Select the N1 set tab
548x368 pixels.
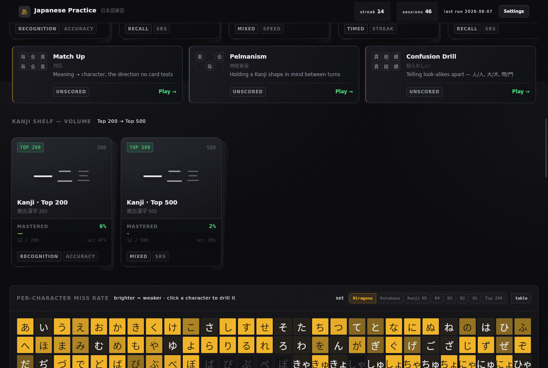coord(475,298)
